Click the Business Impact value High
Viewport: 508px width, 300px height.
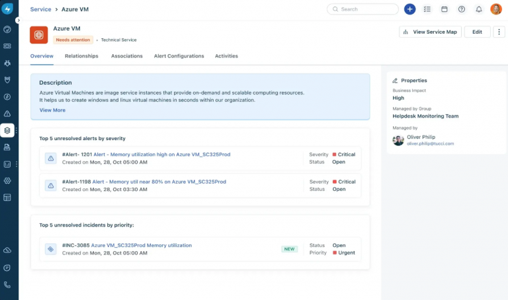(398, 98)
